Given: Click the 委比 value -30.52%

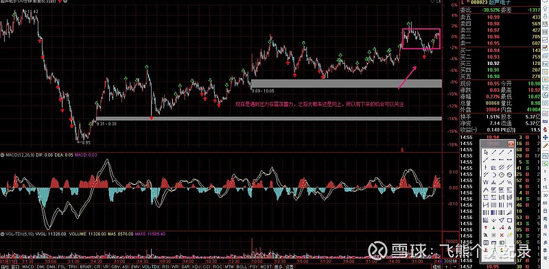Looking at the screenshot, I should pos(491,10).
